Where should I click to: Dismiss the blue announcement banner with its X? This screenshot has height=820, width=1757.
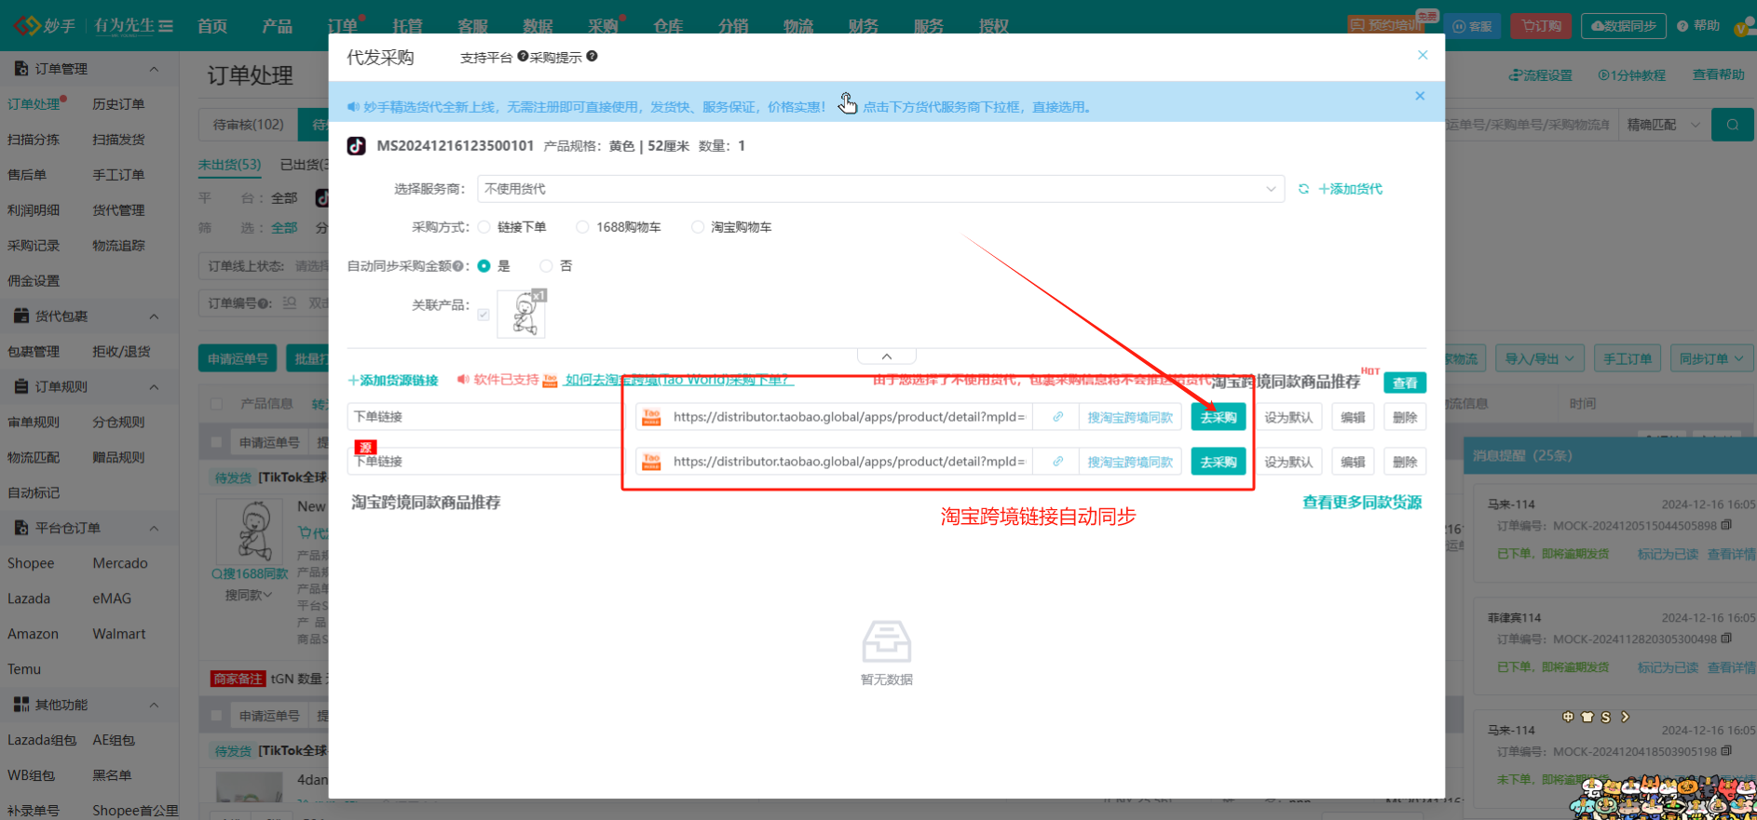[1420, 96]
